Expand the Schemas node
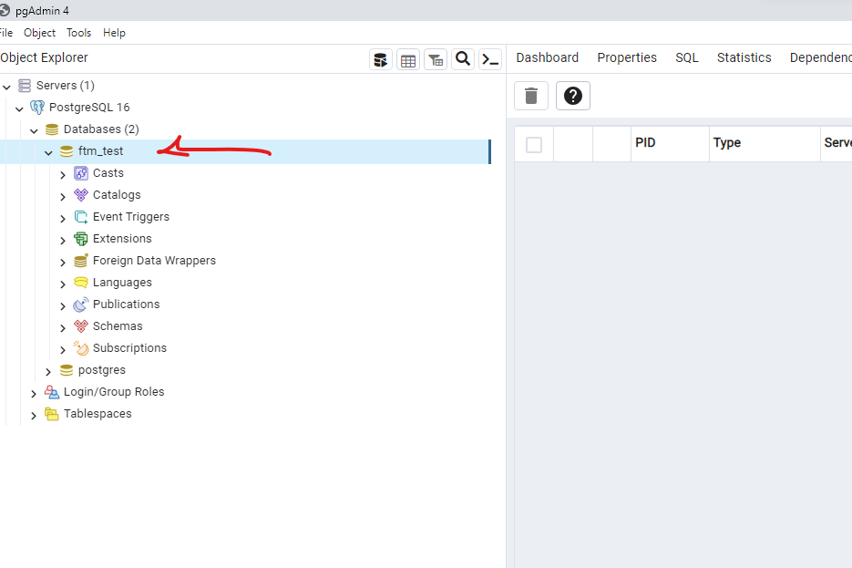Viewport: 852px width, 568px height. point(63,327)
